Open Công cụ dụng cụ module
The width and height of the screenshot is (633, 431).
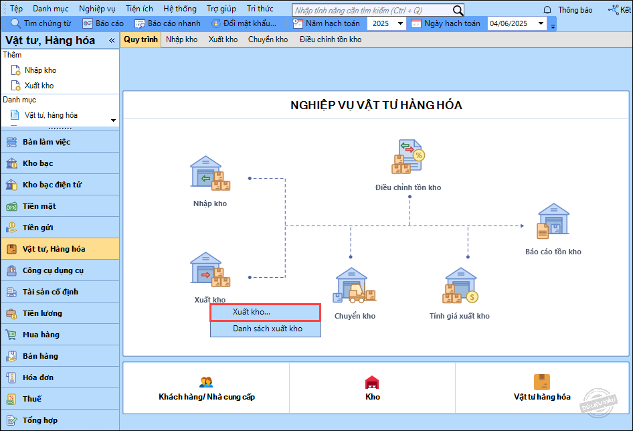pyautogui.click(x=60, y=270)
